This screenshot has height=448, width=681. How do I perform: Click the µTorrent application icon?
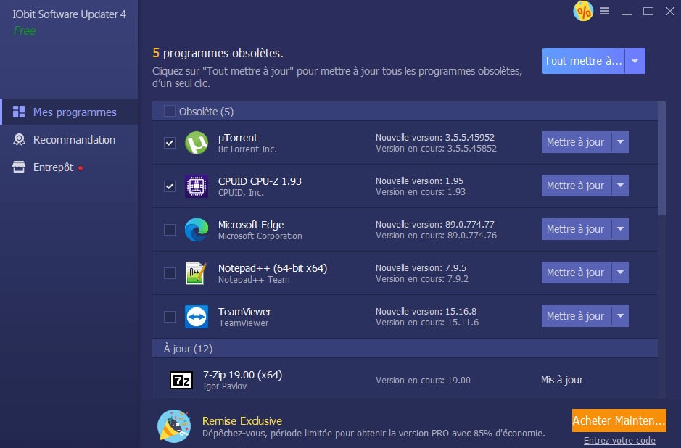point(197,143)
